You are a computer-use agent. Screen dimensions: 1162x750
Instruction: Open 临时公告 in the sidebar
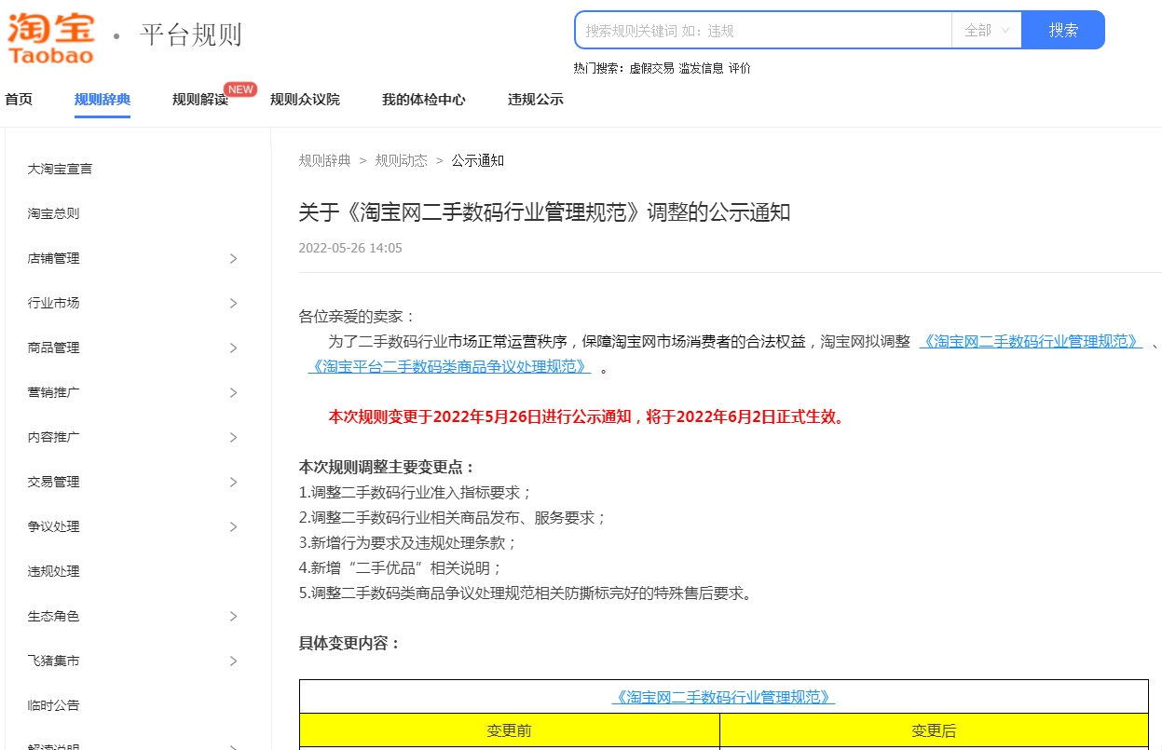coord(53,705)
